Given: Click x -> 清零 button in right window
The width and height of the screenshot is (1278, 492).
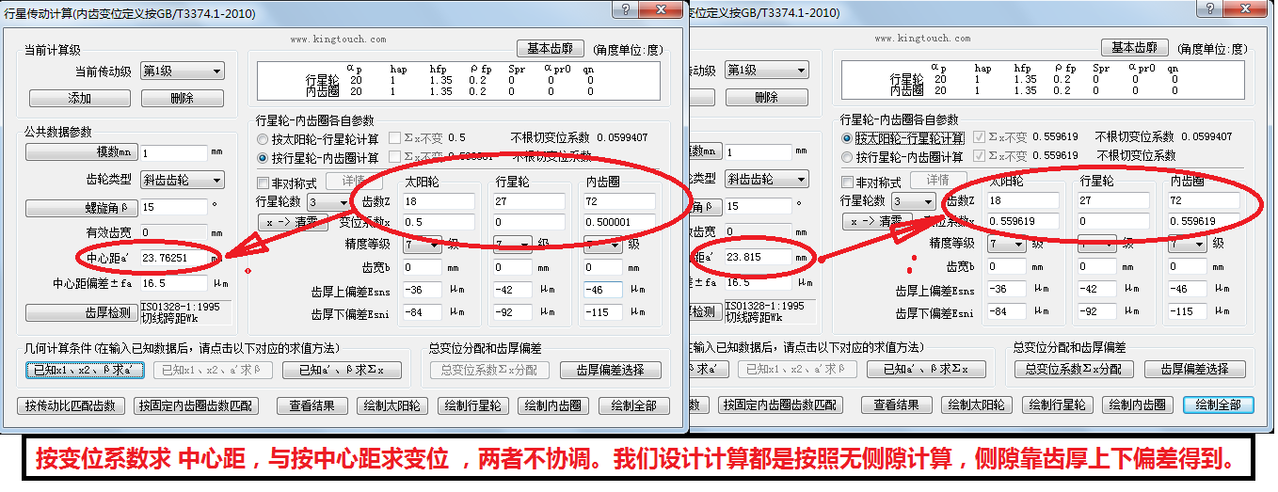Looking at the screenshot, I should click(878, 222).
